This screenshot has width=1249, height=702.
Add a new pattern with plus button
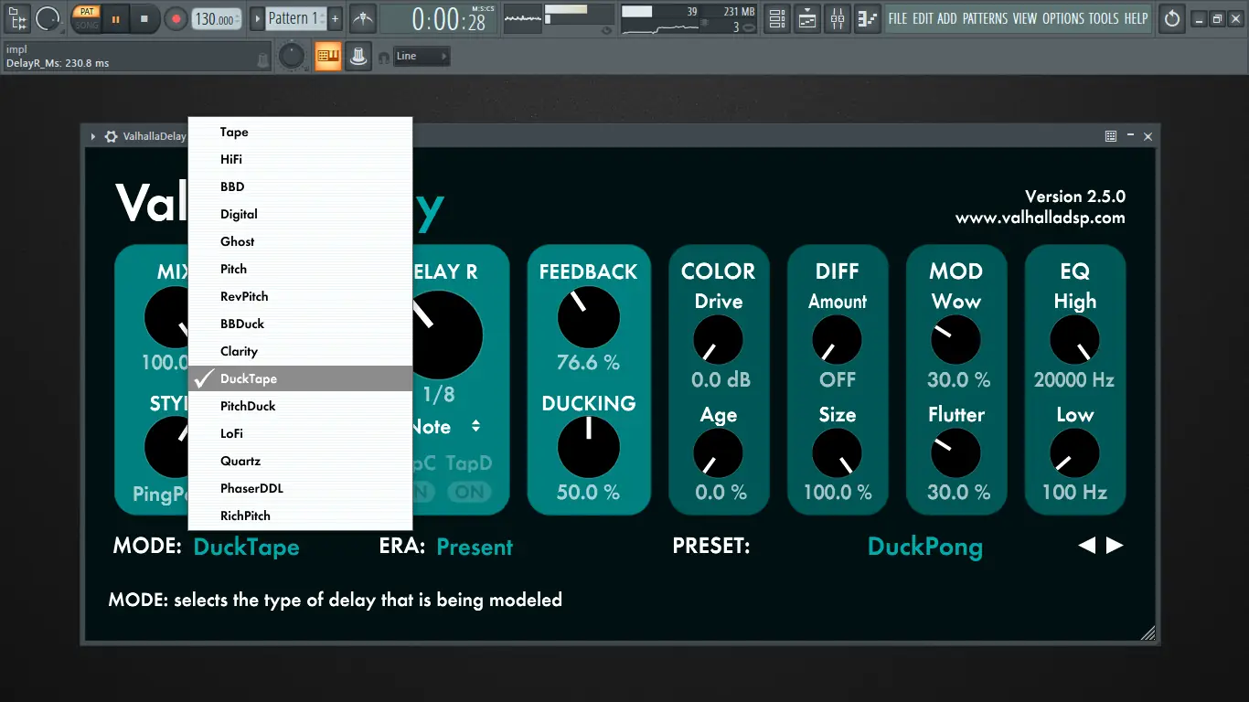tap(336, 18)
